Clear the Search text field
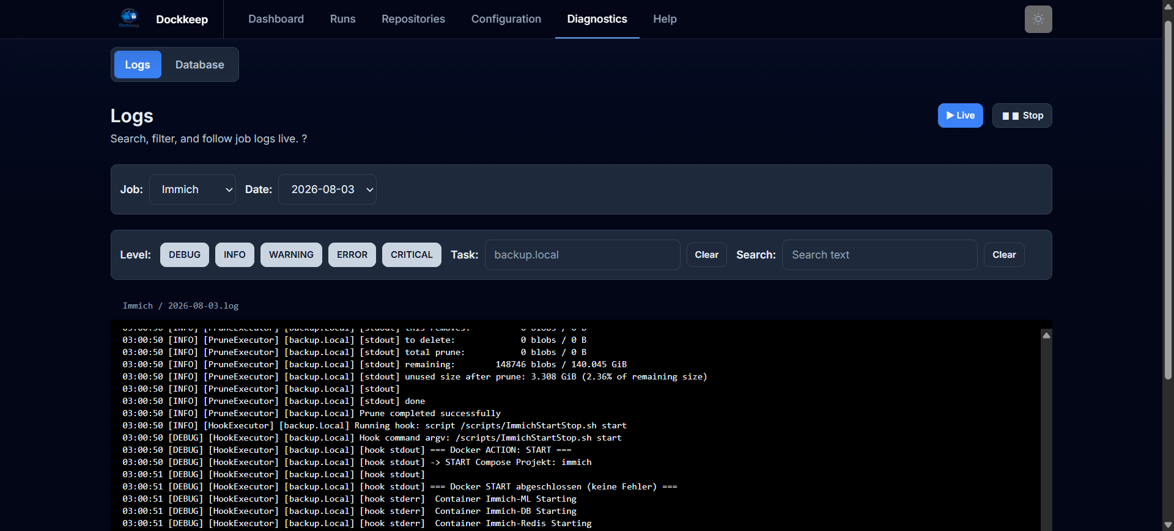 [x=1004, y=255]
